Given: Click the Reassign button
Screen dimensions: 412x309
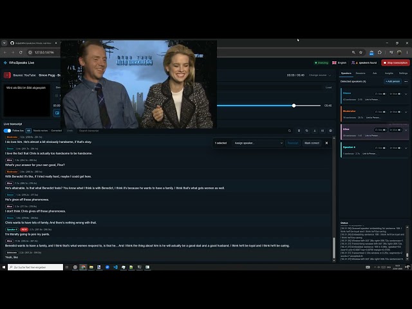Looking at the screenshot, I should tap(293, 143).
